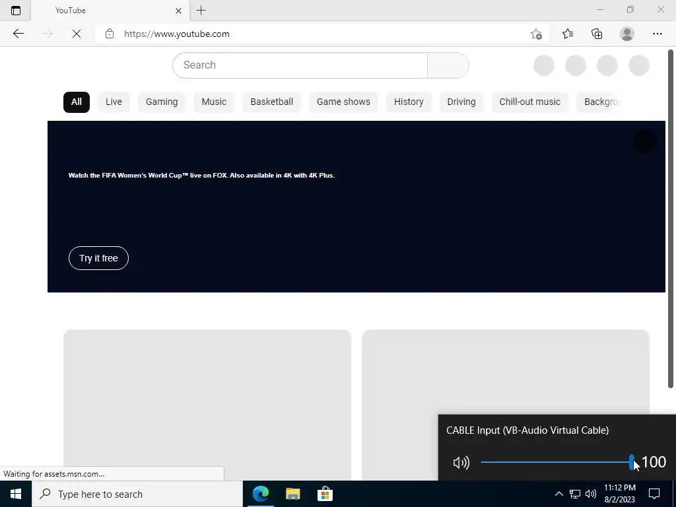This screenshot has width=676, height=507.
Task: Open Edge Settings and more menu
Action: 657,34
